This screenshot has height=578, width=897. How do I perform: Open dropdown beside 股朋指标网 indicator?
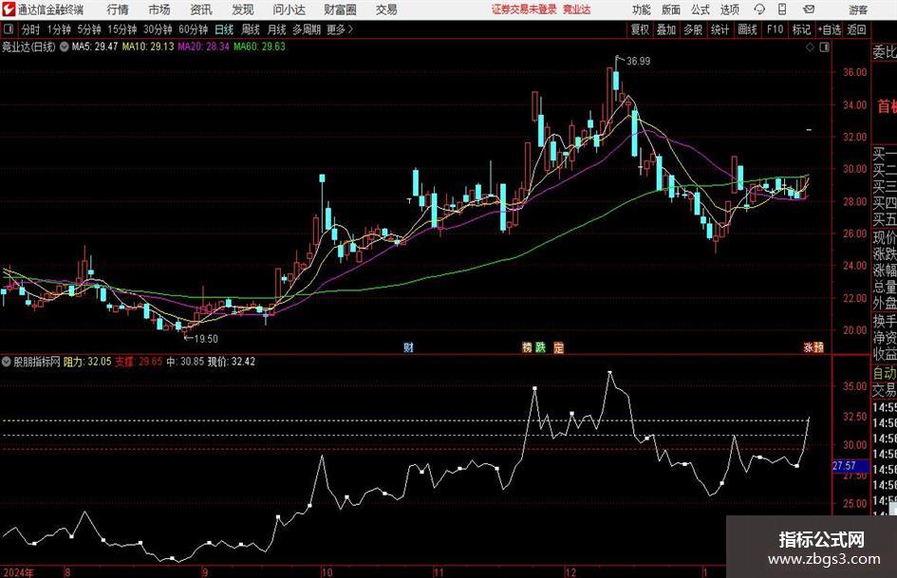coord(7,362)
